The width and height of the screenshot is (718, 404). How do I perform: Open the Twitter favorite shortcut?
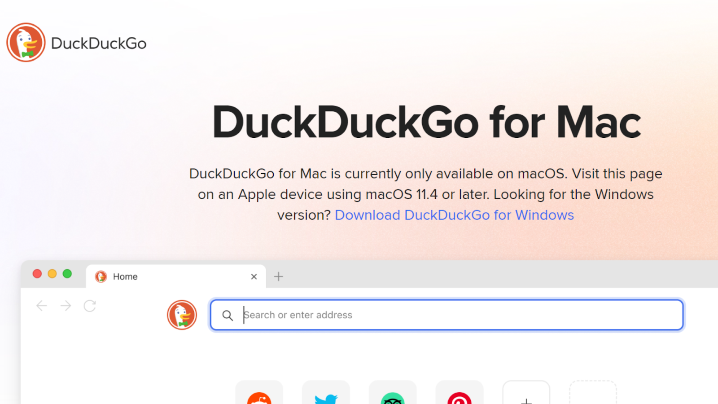coord(326,392)
